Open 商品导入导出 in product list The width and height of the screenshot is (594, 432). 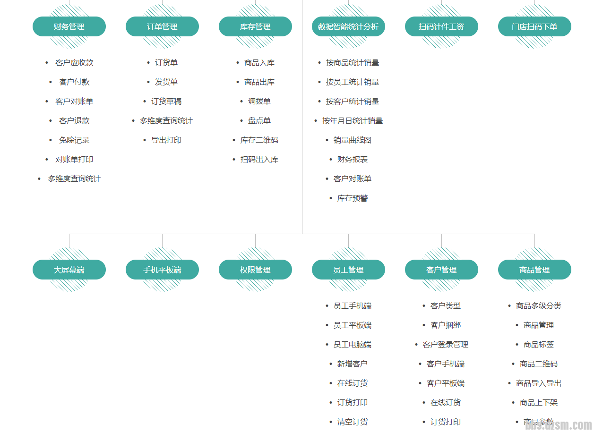coord(538,383)
